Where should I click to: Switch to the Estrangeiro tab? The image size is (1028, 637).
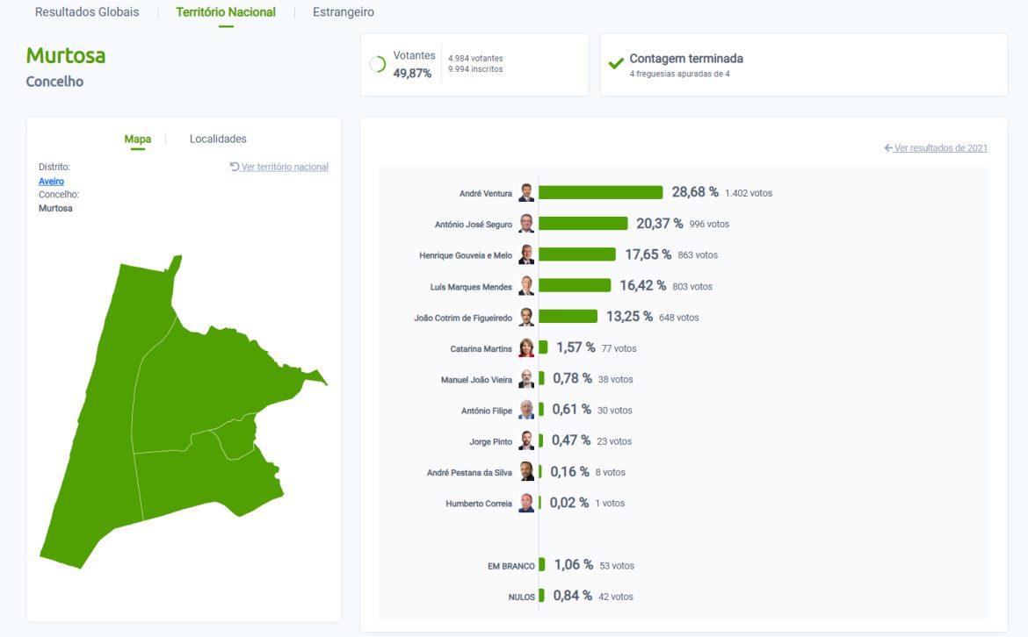point(343,12)
